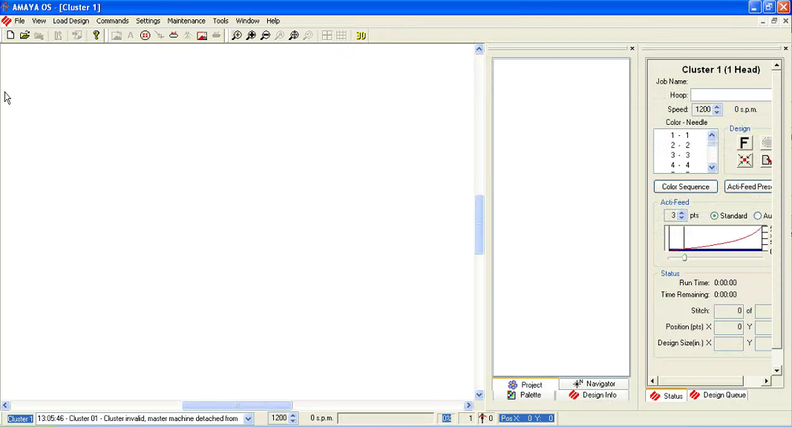Increase Speed in the Cluster panel
Image resolution: width=792 pixels, height=427 pixels.
pyautogui.click(x=717, y=107)
